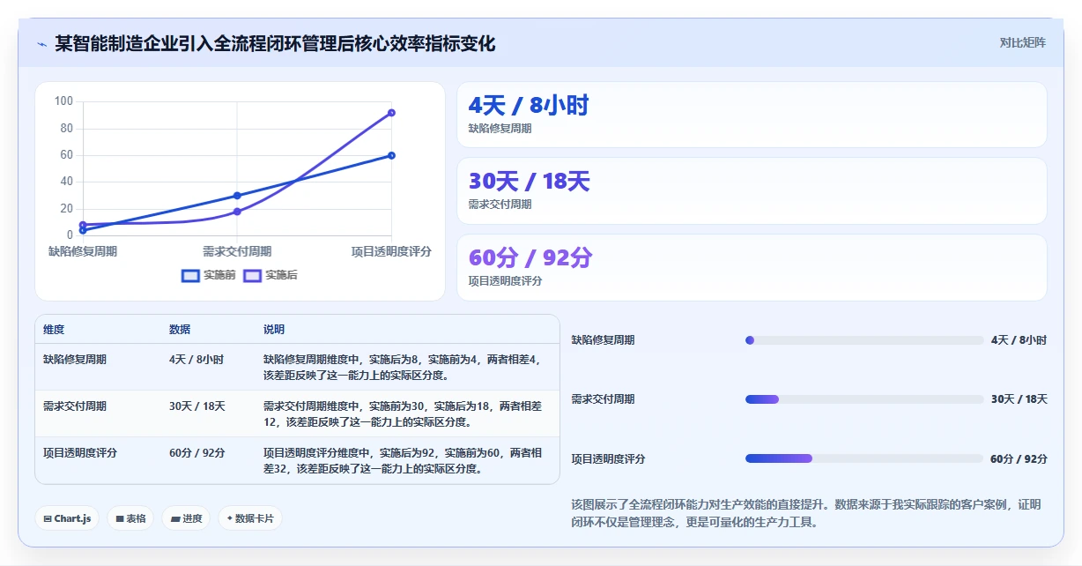Select the 需求交付周期 cell in the table
Viewport: 1082px width, 566px height.
click(x=75, y=406)
